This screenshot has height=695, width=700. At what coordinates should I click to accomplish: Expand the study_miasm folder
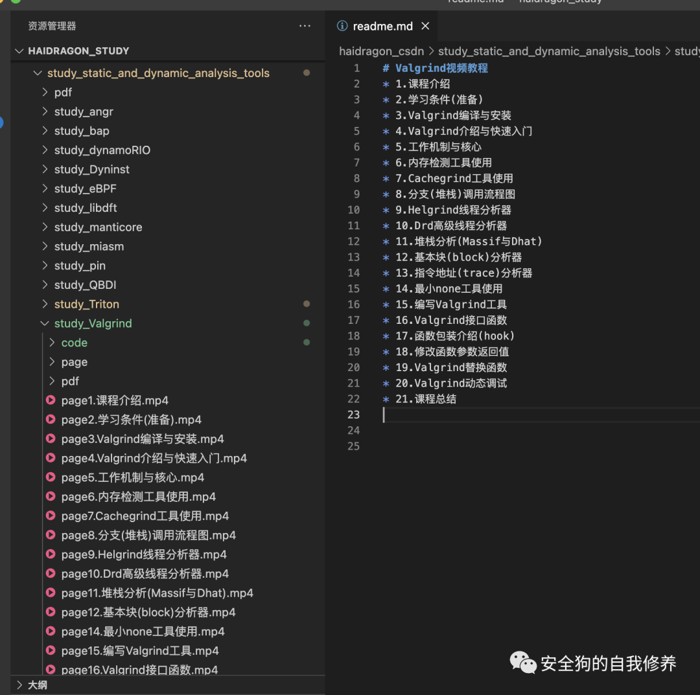[x=45, y=245]
